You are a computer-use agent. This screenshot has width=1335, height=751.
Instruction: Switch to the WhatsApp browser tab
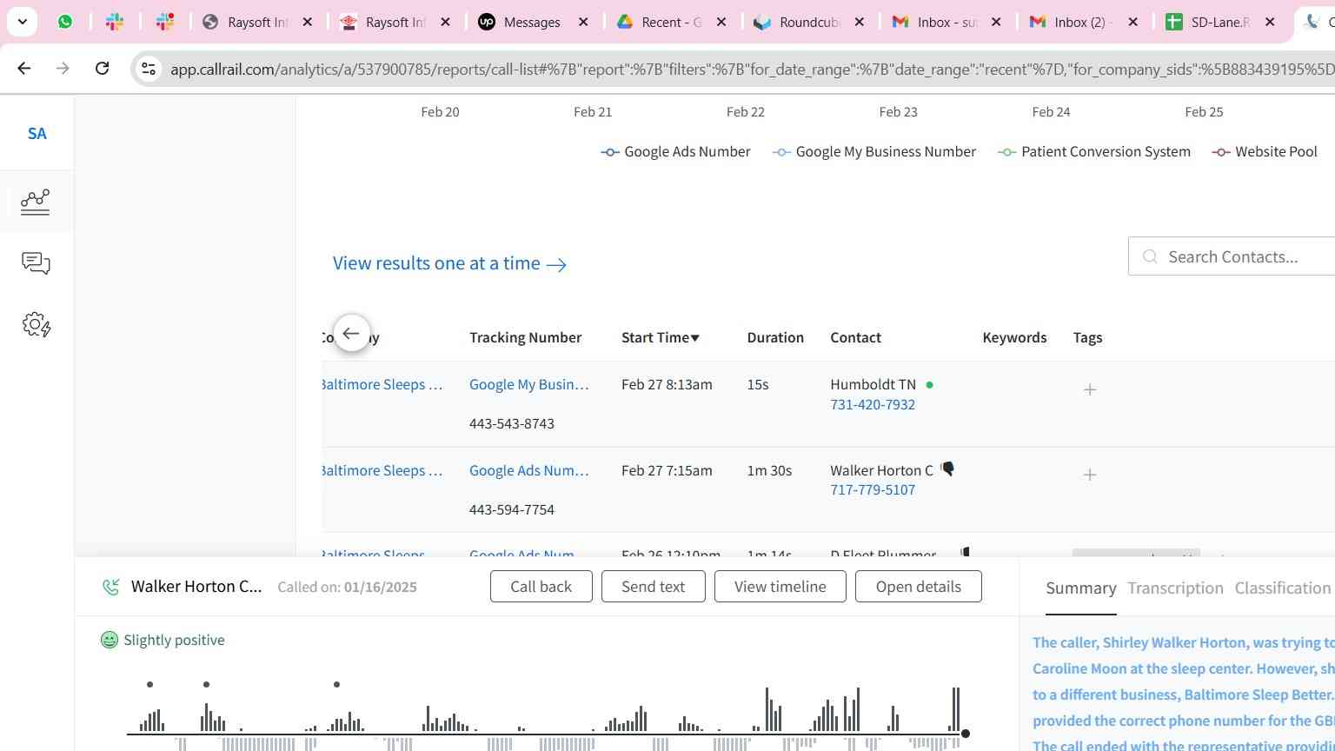tap(65, 22)
